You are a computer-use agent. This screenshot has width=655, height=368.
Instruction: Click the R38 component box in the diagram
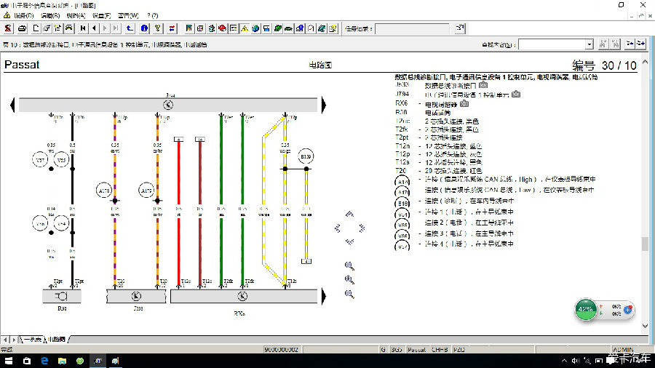click(62, 296)
